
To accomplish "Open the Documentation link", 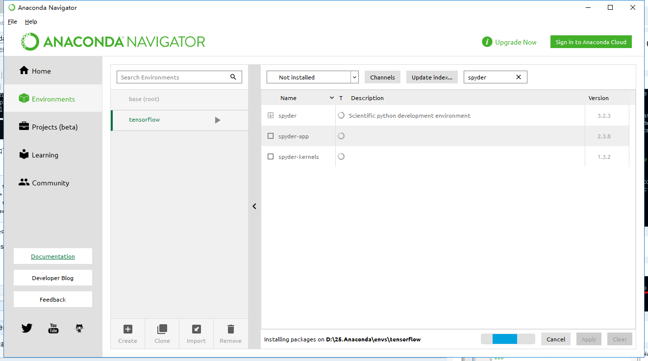I will tap(53, 256).
